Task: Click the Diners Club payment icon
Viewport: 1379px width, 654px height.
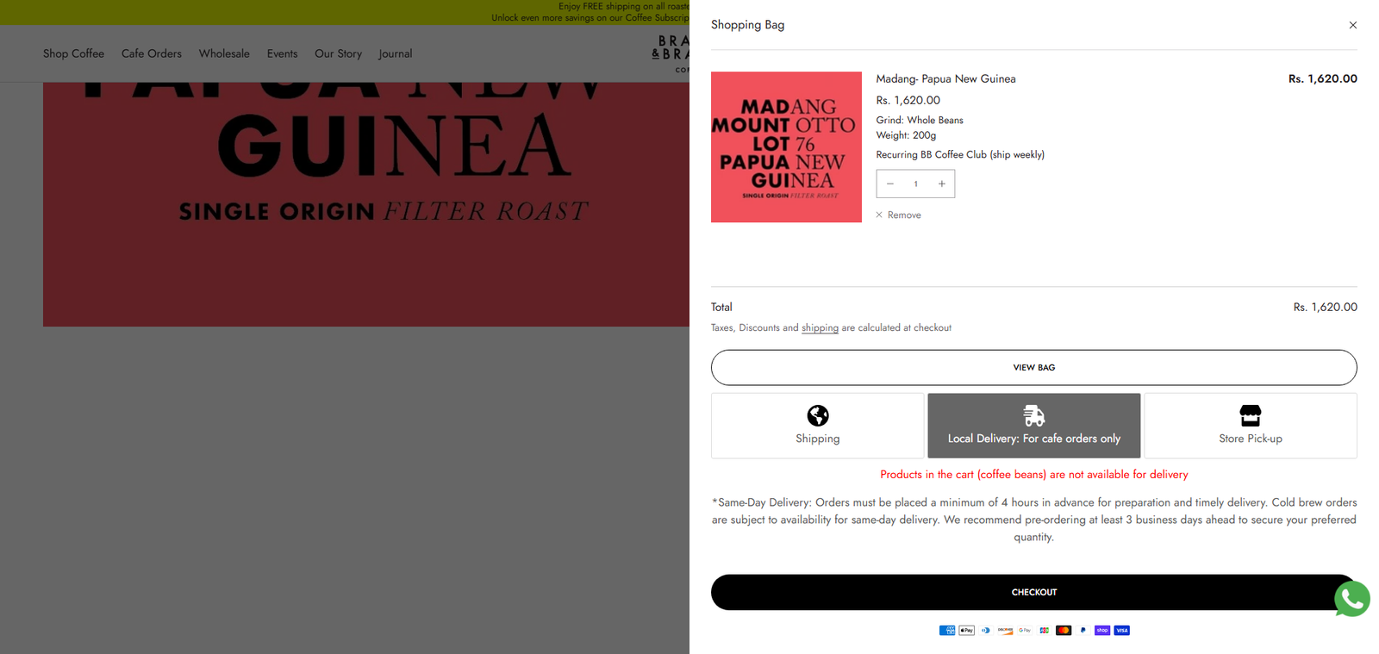Action: click(x=986, y=631)
